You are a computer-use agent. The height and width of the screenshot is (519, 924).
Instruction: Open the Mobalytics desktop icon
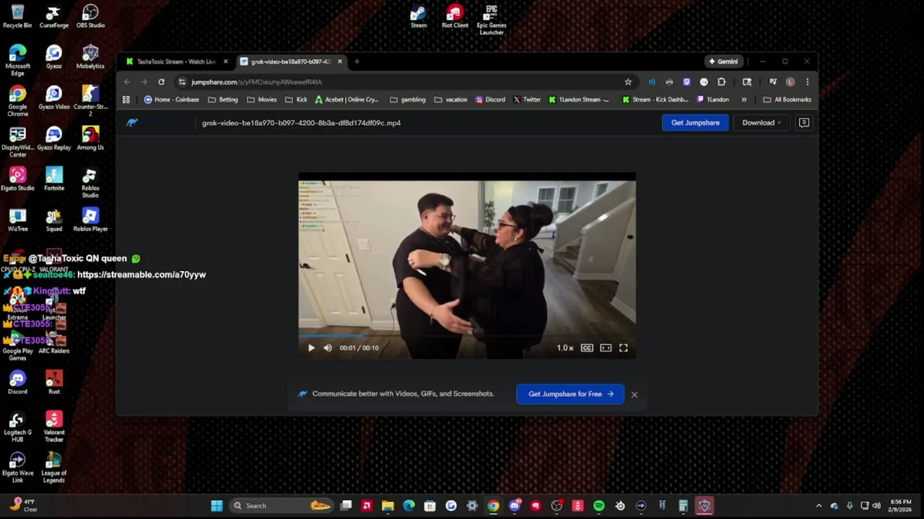[90, 58]
